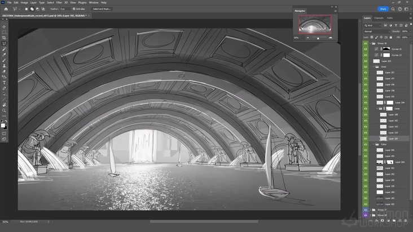This screenshot has width=413, height=232.
Task: Select the Eyedropper tool
Action: 4,55
